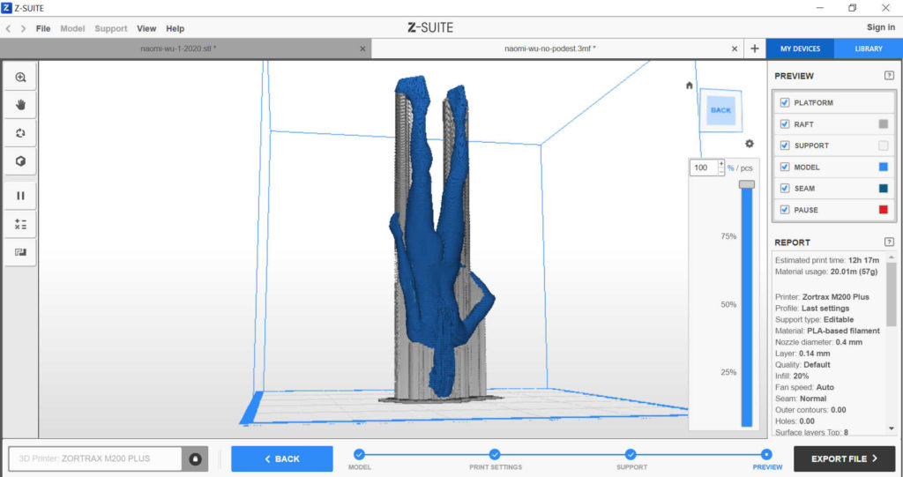Select the pan hand tool

21,105
